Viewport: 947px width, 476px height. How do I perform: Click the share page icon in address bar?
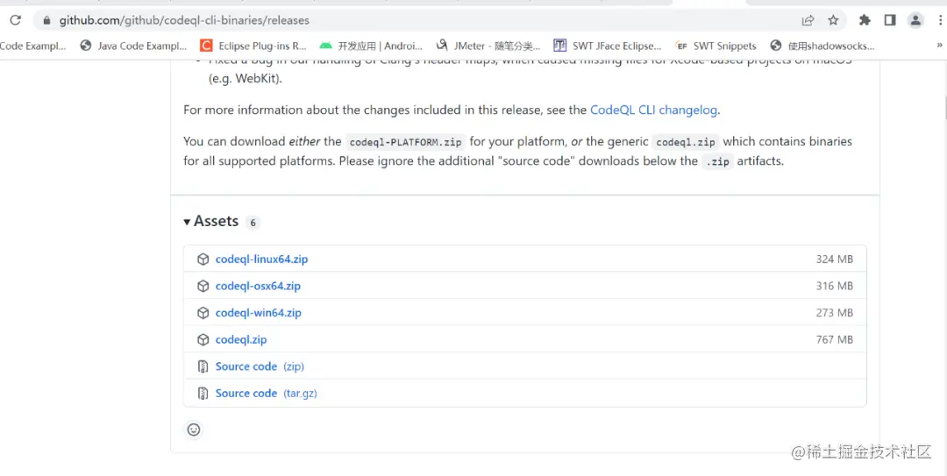808,20
